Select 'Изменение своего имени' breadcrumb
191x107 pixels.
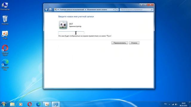pyautogui.click(x=97, y=10)
